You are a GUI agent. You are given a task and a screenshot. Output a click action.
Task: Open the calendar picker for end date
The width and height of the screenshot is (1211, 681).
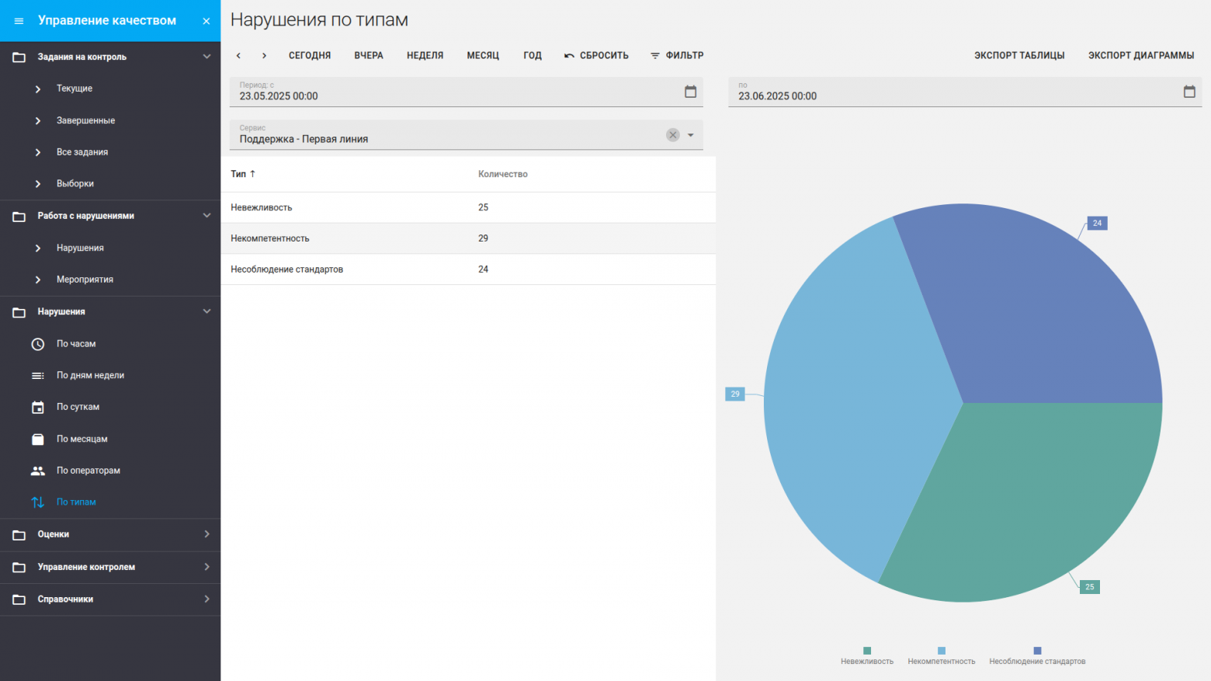(x=1188, y=92)
